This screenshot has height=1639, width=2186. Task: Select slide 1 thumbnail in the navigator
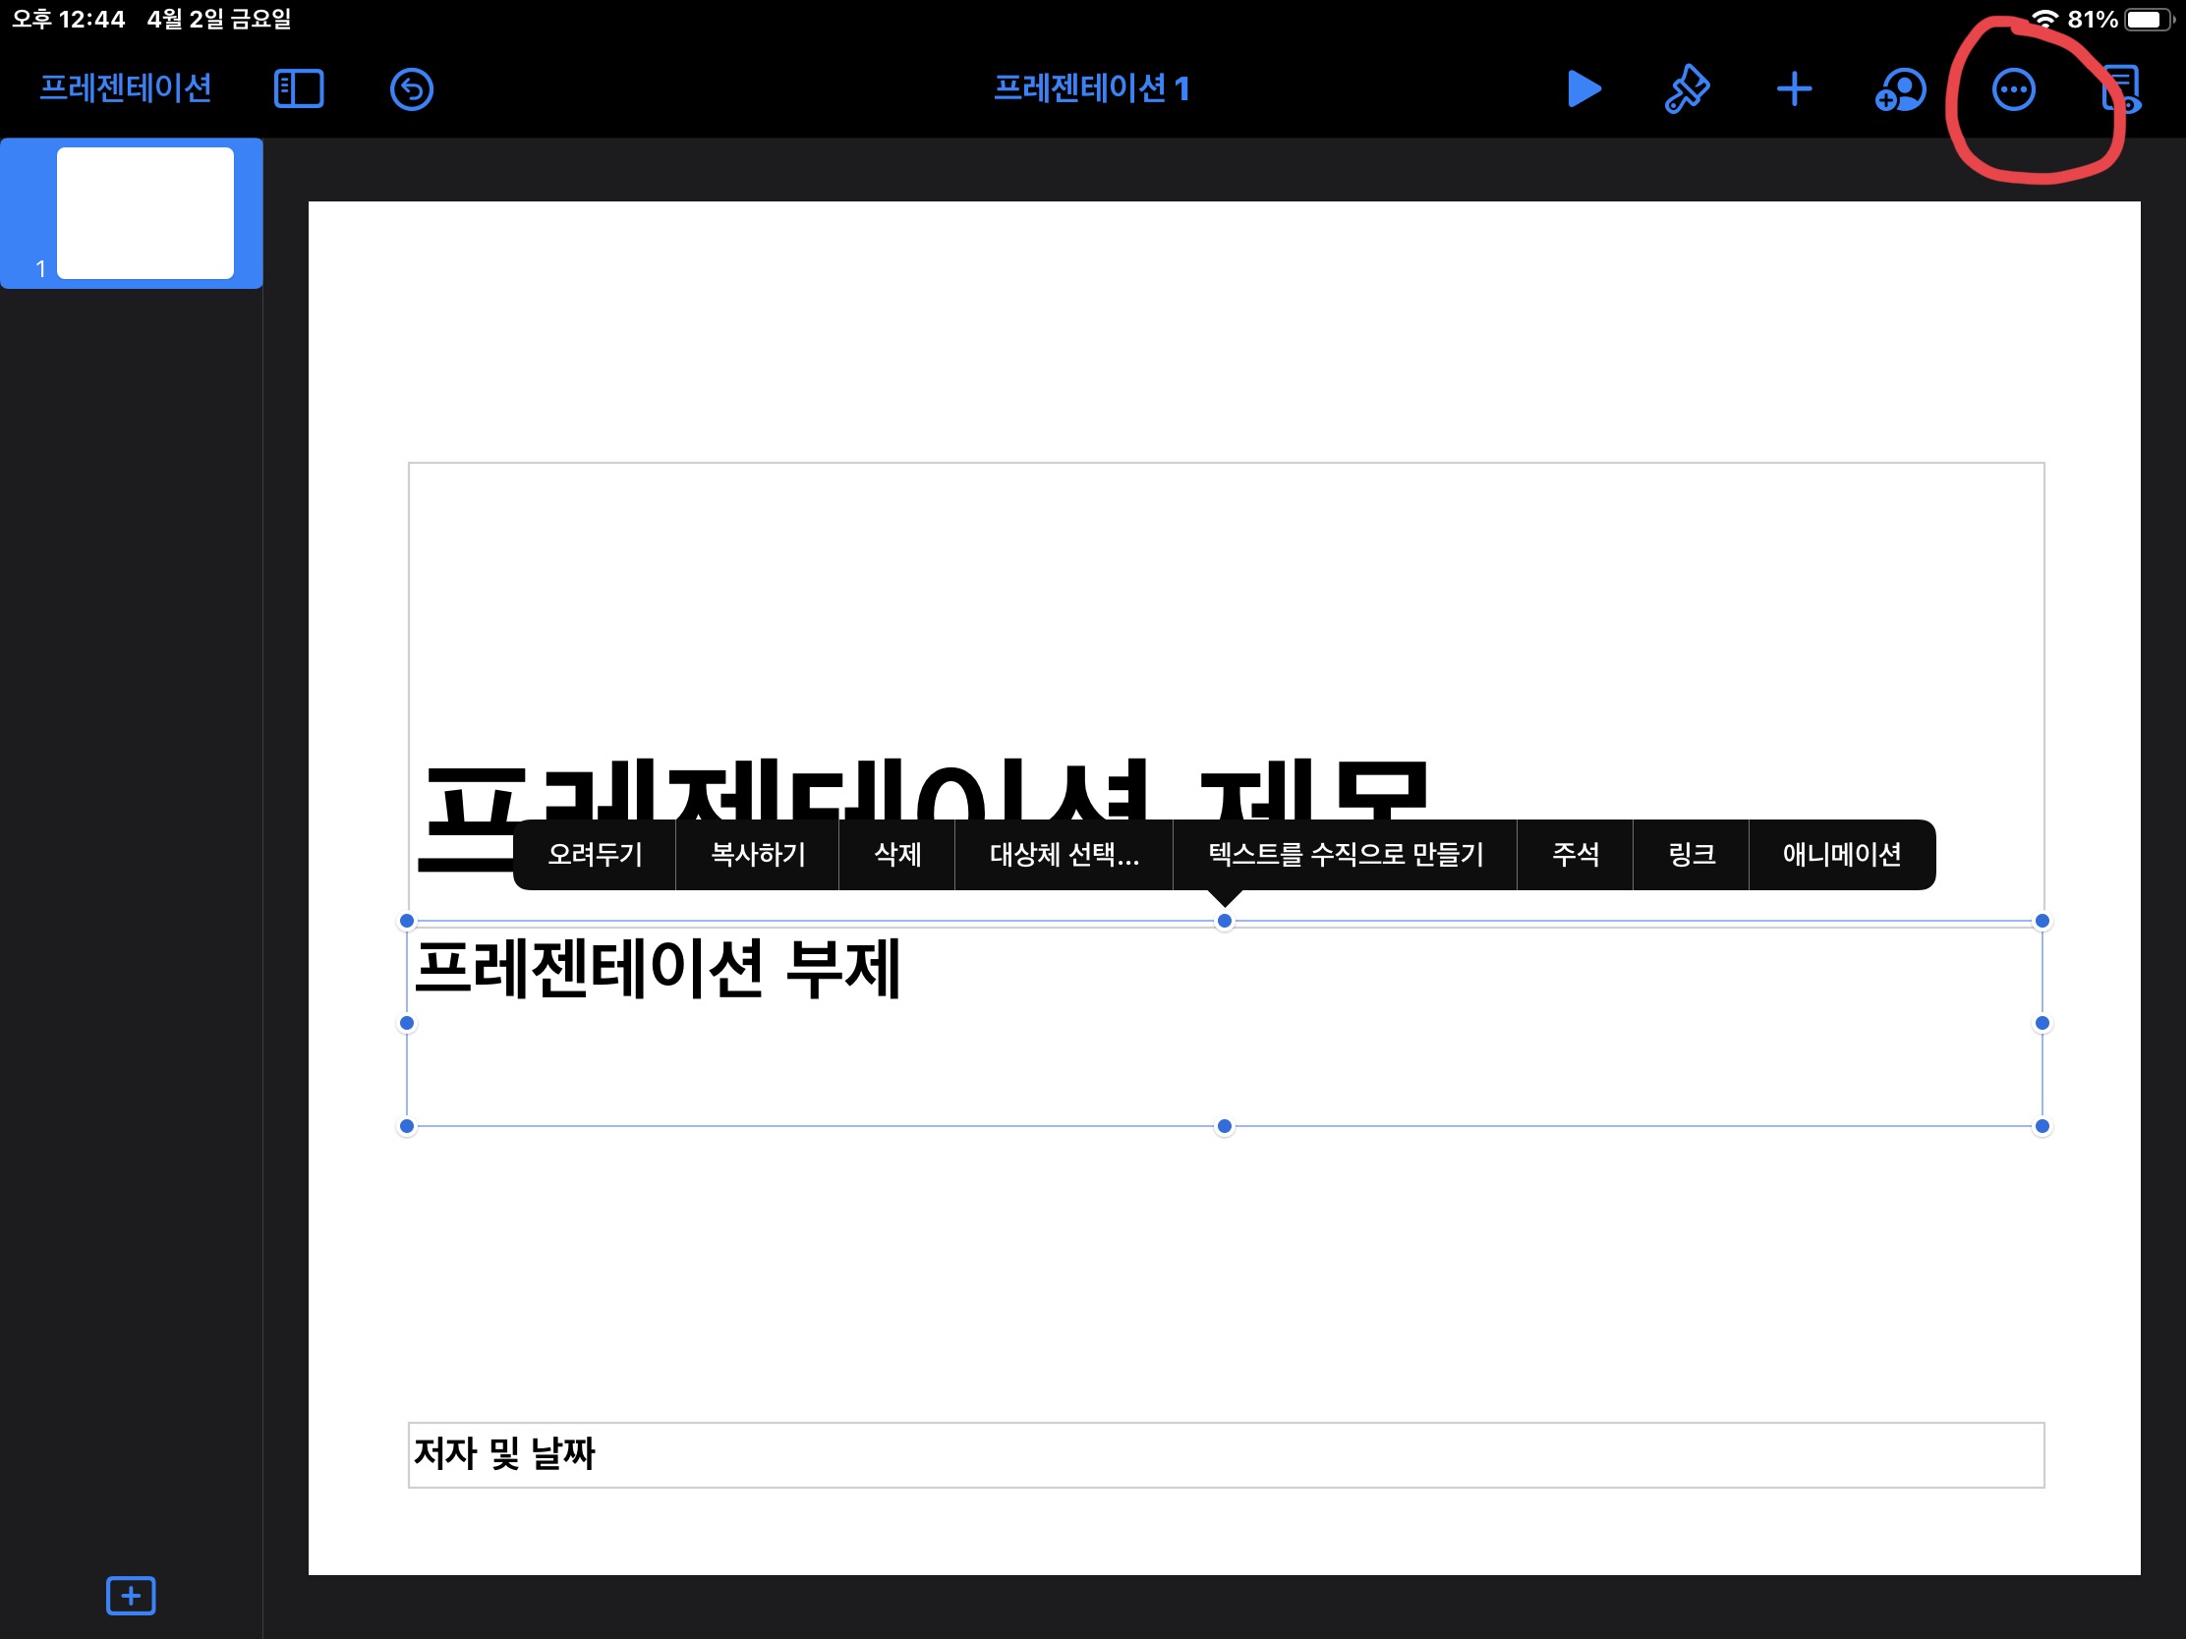point(145,212)
